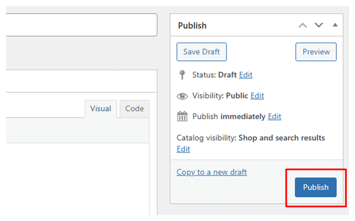Collapse the Publish panel with the triangle toggle
This screenshot has width=355, height=221.
(x=335, y=25)
